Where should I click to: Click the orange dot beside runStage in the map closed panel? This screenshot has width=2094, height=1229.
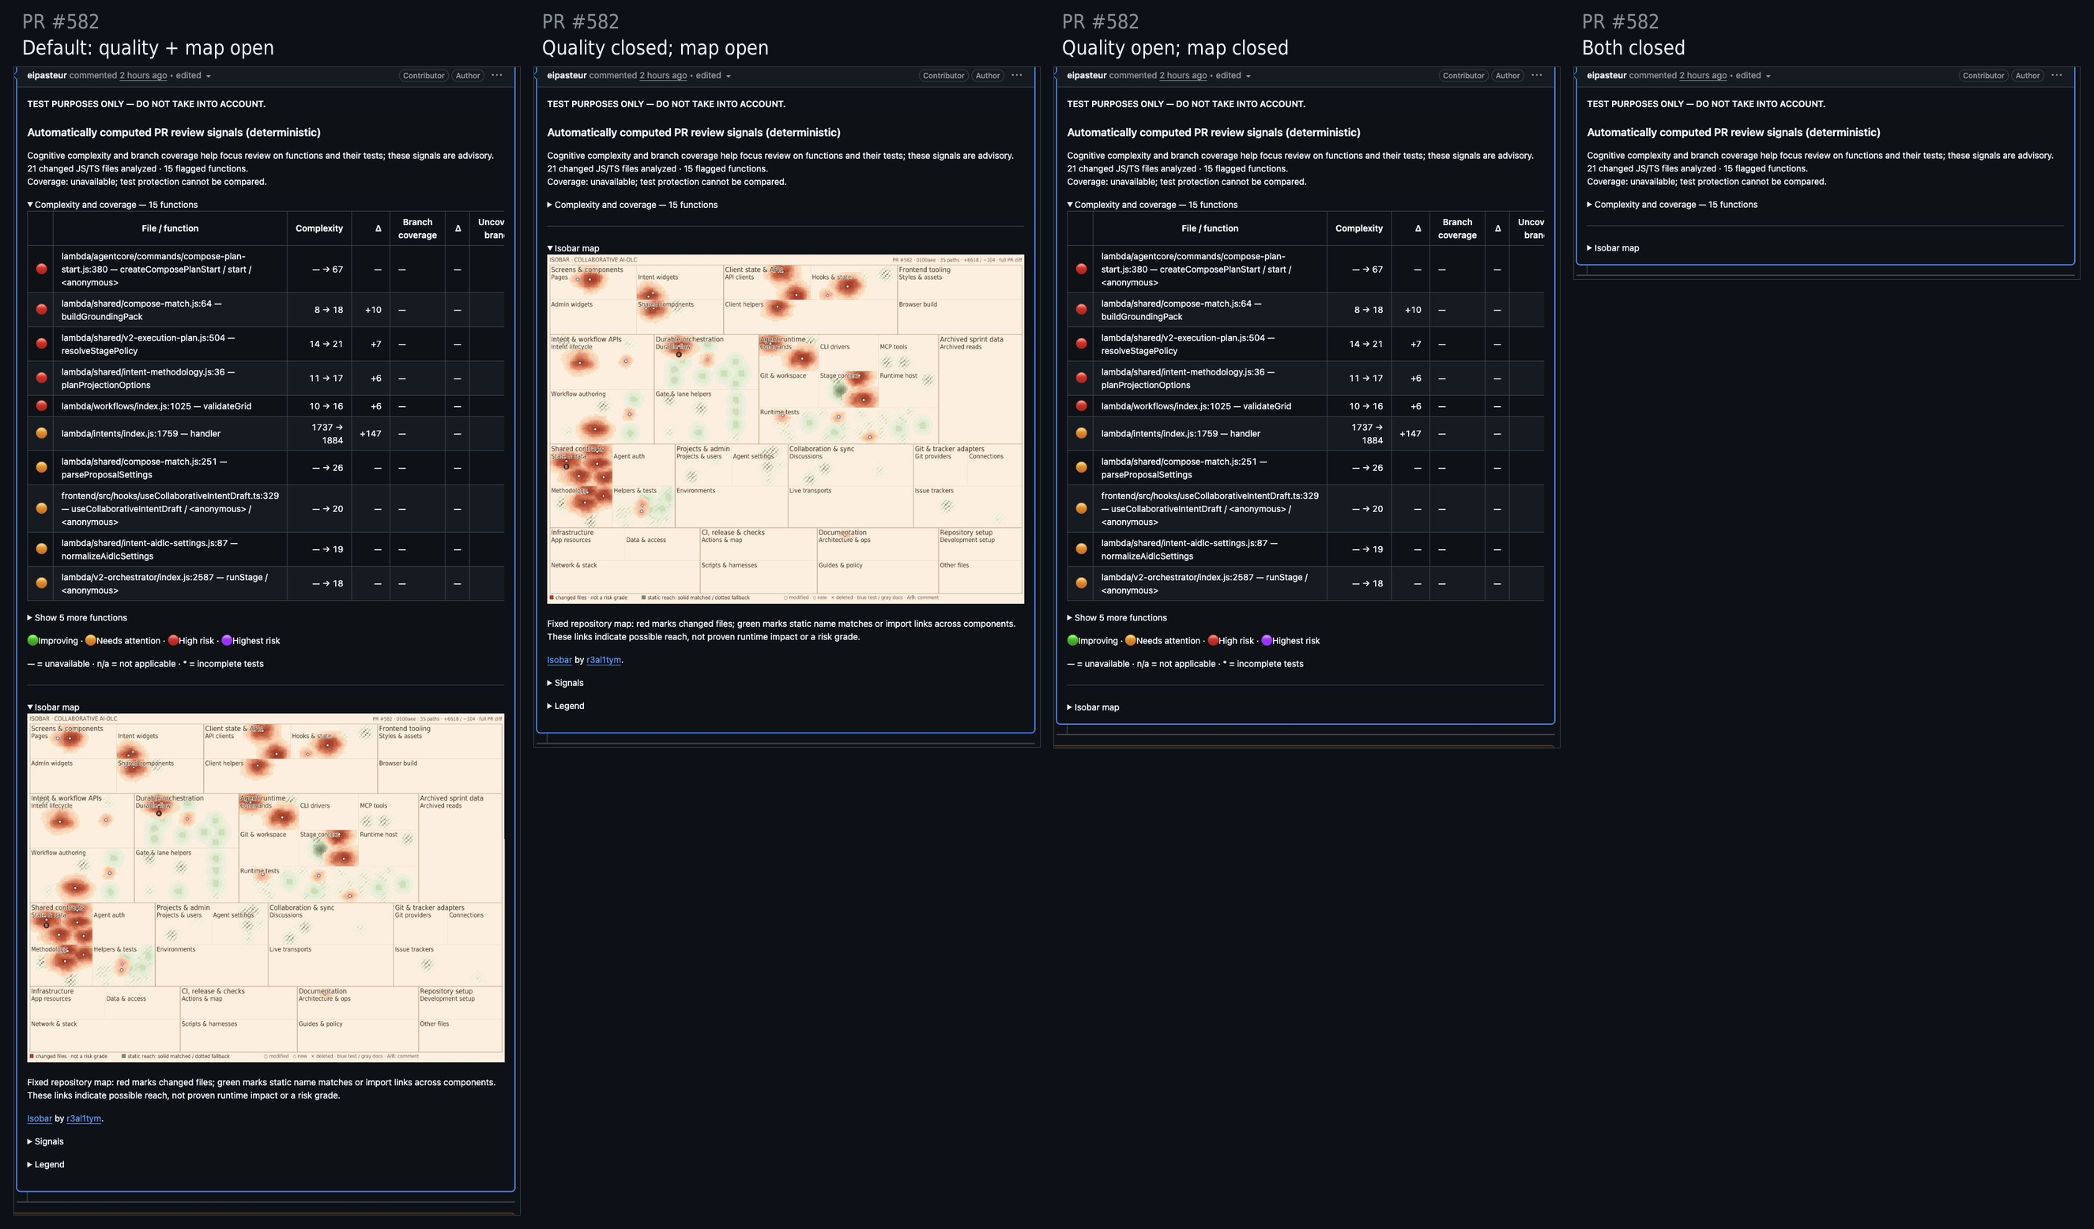click(1081, 583)
